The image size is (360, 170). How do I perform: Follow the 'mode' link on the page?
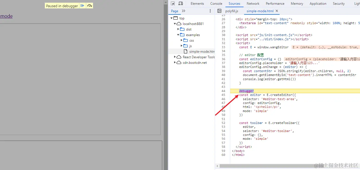[6, 16]
